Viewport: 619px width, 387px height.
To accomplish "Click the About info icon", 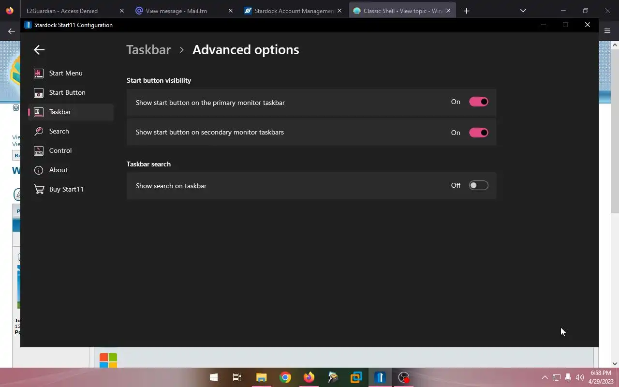I will point(39,170).
